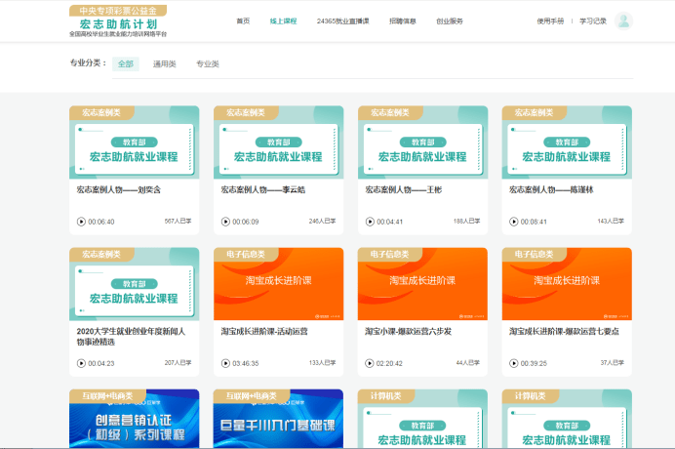
Task: Open the 创意营销认证(初级)系列课程 thumbnail
Action: (x=135, y=419)
